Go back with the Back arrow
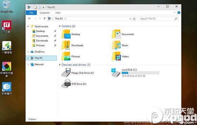Viewport: 197px width, 125px height. 29,19
